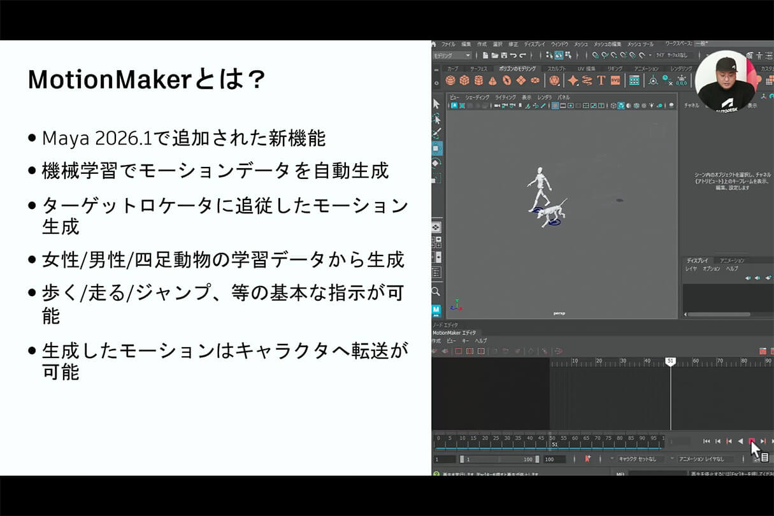Open the キャラクタ セットなし dropdown
The width and height of the screenshot is (774, 516).
637,459
